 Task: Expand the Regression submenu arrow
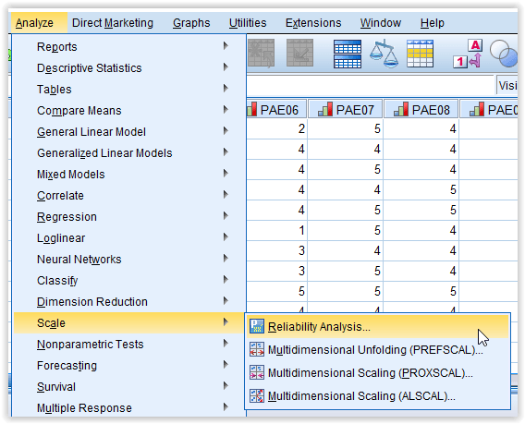226,216
